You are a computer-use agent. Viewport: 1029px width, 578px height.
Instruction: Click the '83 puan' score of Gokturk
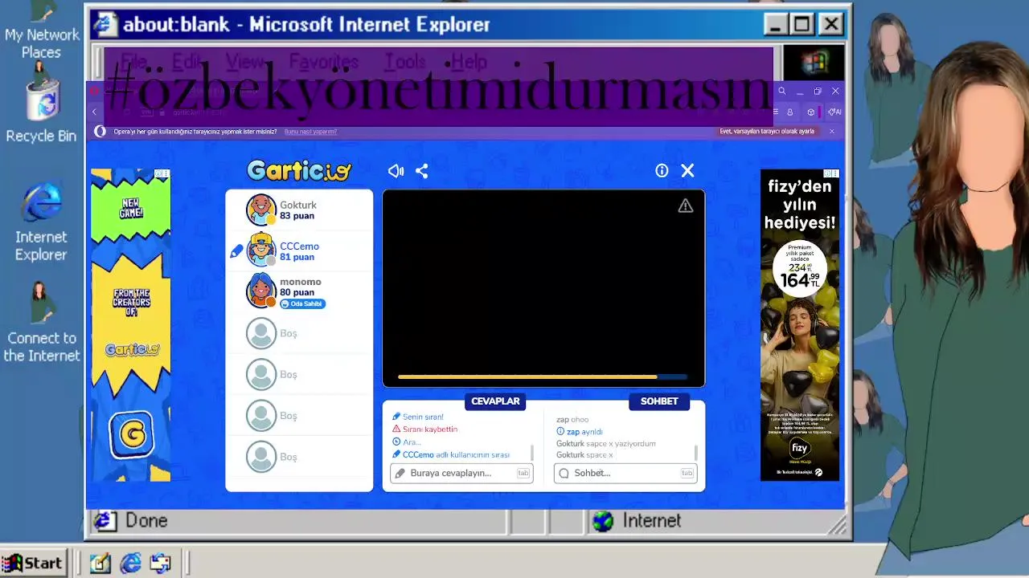coord(297,216)
